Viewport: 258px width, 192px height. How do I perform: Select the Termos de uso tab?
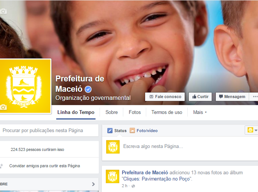point(167,112)
